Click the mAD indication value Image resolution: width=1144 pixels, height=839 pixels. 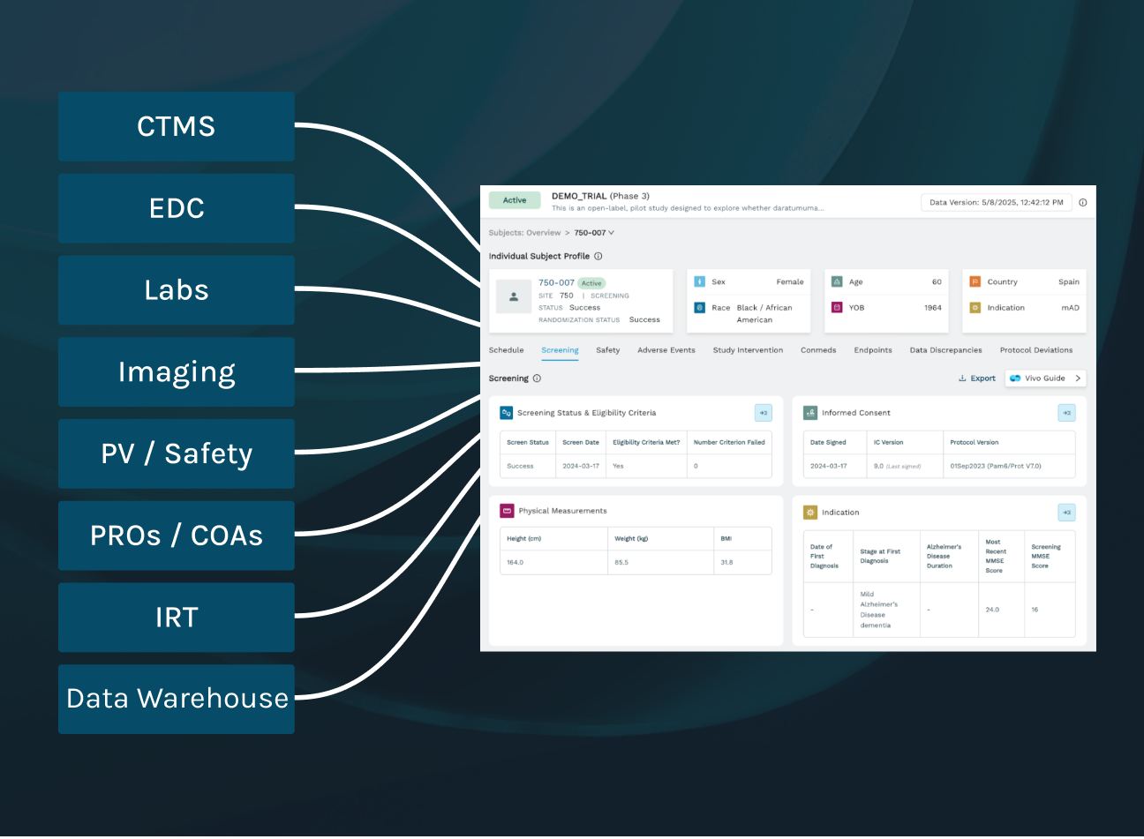coord(1070,308)
